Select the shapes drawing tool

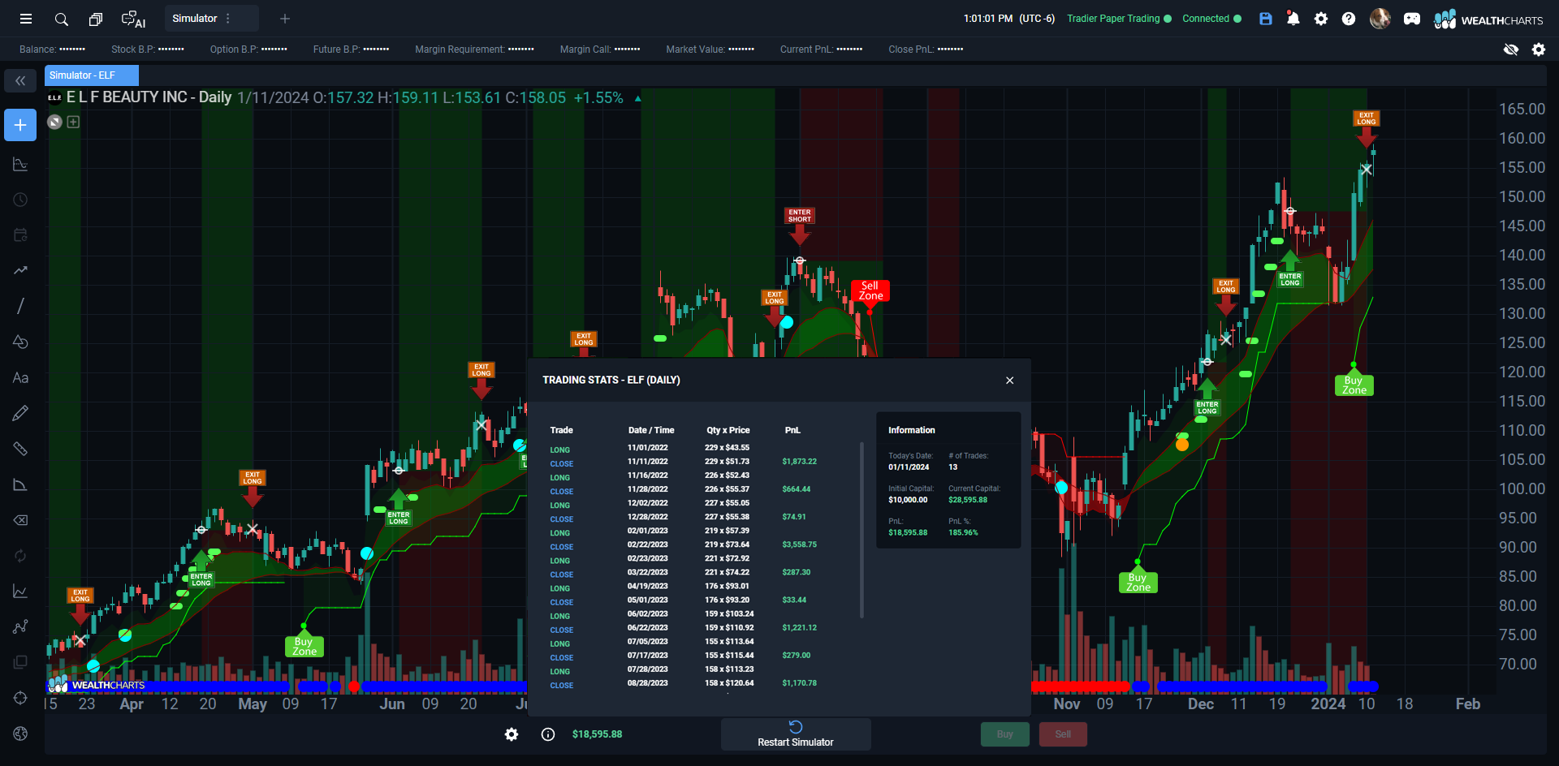pos(20,342)
